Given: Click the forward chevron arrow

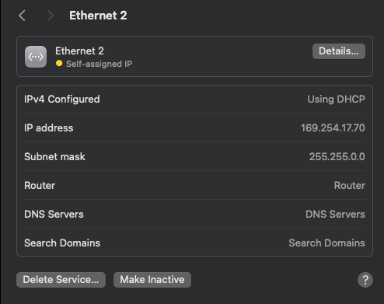Looking at the screenshot, I should [x=51, y=16].
